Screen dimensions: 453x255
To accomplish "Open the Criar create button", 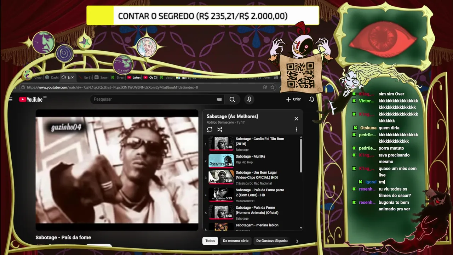I will coord(293,99).
